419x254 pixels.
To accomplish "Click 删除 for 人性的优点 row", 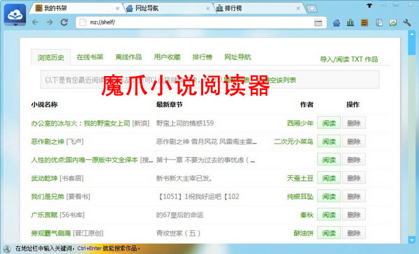I will (354, 160).
